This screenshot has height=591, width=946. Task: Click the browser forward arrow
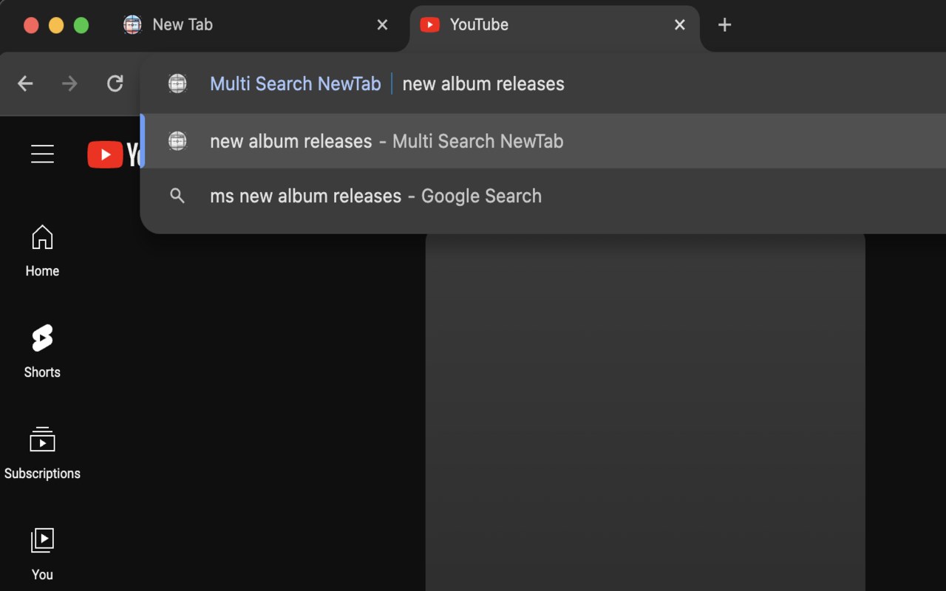69,83
